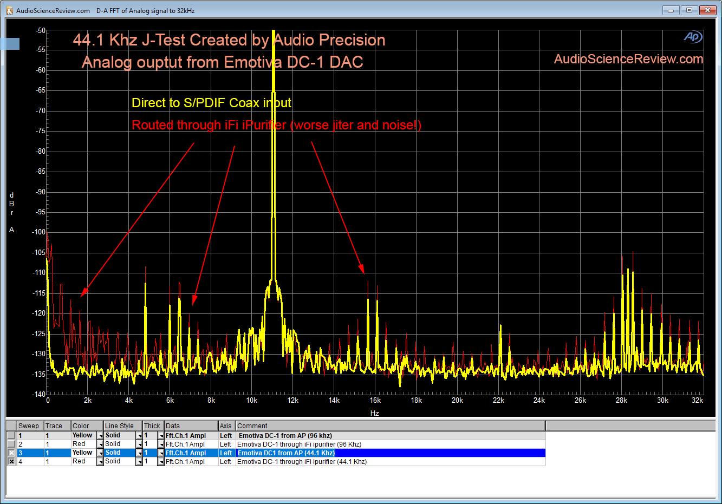Screen dimensions: 722x504
Task: Open Line Style dropdown for sweep 1
Action: click(x=139, y=436)
